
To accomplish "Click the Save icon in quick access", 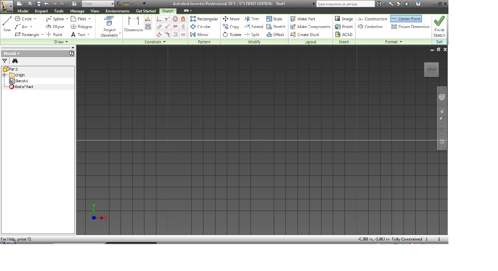I will click(x=38, y=4).
